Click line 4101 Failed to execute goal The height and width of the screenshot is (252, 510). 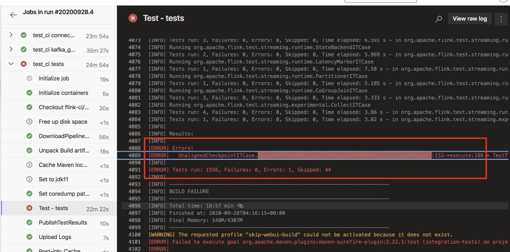(x=328, y=242)
